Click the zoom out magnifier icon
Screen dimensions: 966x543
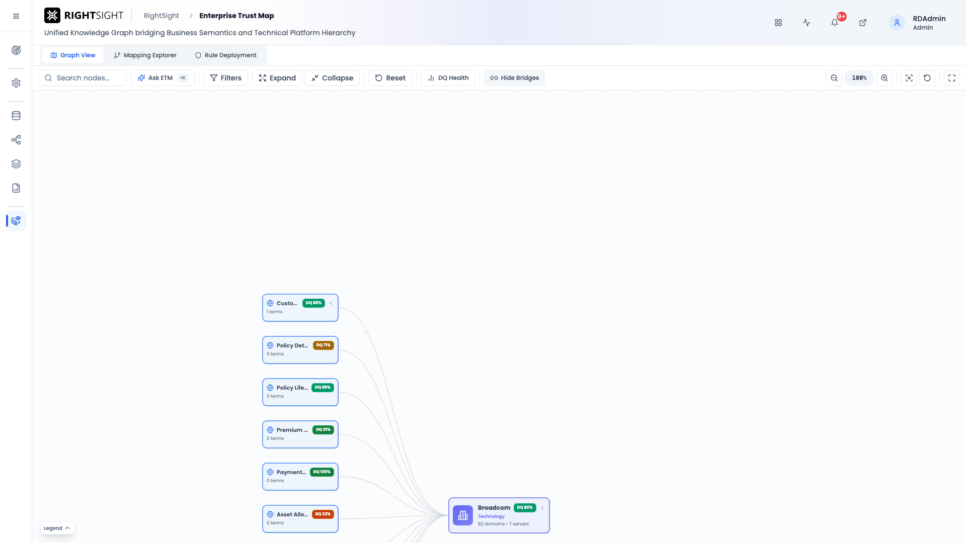[x=834, y=78]
